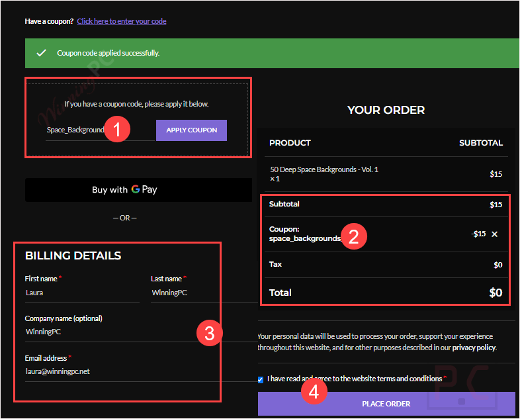Image resolution: width=520 pixels, height=419 pixels.
Task: Click the 'Coupon: space_backgrounds' label
Action: pos(305,234)
